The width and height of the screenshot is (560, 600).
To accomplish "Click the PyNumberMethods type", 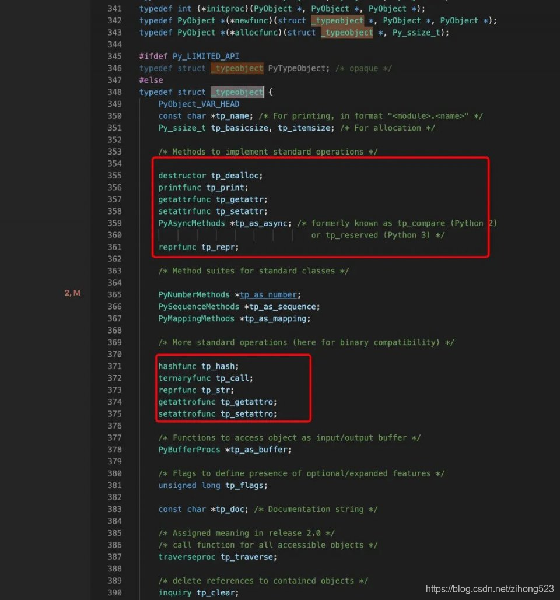I will click(194, 294).
